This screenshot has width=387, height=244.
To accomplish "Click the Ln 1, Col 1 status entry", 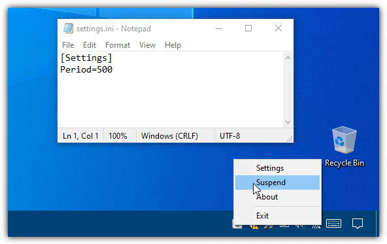I will point(80,136).
